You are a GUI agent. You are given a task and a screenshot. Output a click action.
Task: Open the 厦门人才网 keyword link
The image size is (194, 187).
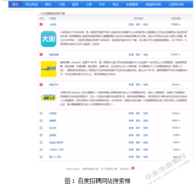pyautogui.click(x=55, y=157)
